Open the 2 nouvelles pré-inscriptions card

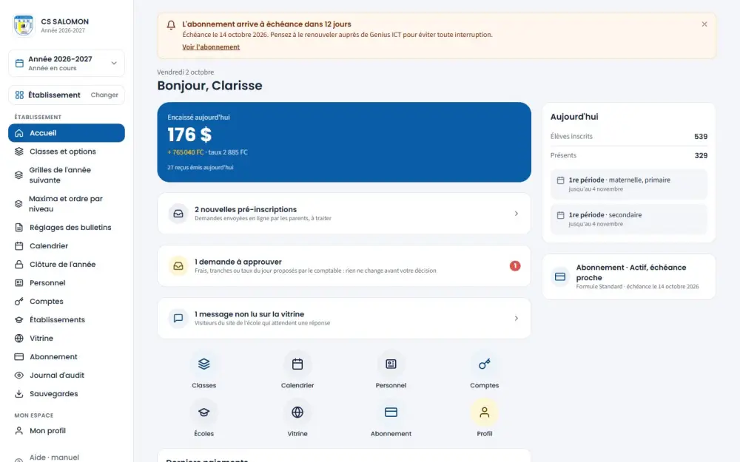click(x=344, y=214)
